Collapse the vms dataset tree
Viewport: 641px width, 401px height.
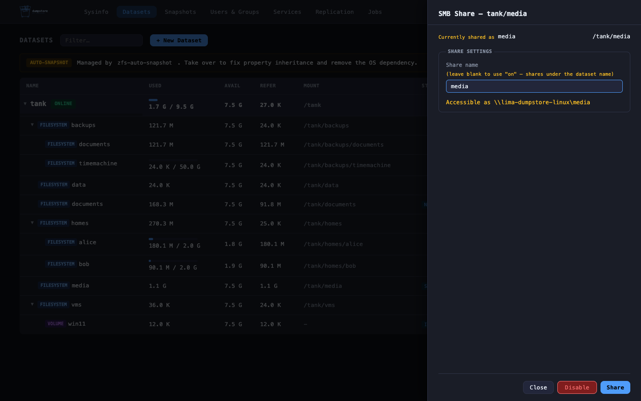click(x=32, y=304)
